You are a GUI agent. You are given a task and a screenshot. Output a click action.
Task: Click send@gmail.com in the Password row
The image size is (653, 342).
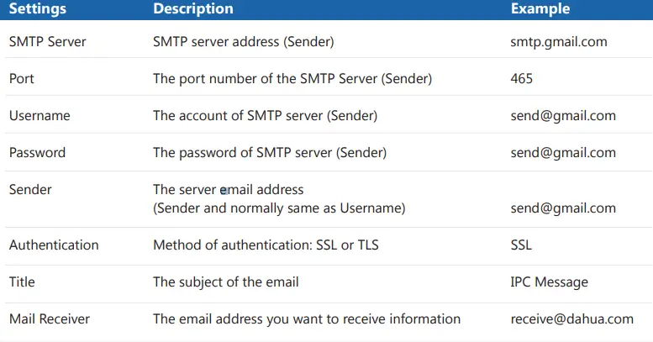(x=562, y=153)
